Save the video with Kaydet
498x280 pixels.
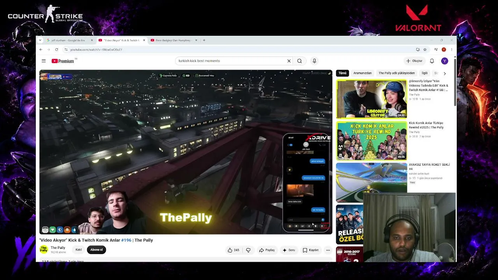311,250
